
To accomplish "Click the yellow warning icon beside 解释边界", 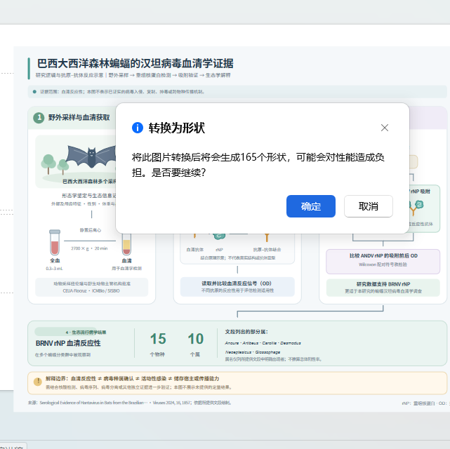I will pos(38,382).
